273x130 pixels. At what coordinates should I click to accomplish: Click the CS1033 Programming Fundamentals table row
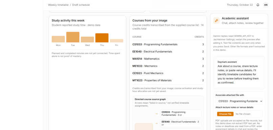pyautogui.click(x=168, y=44)
